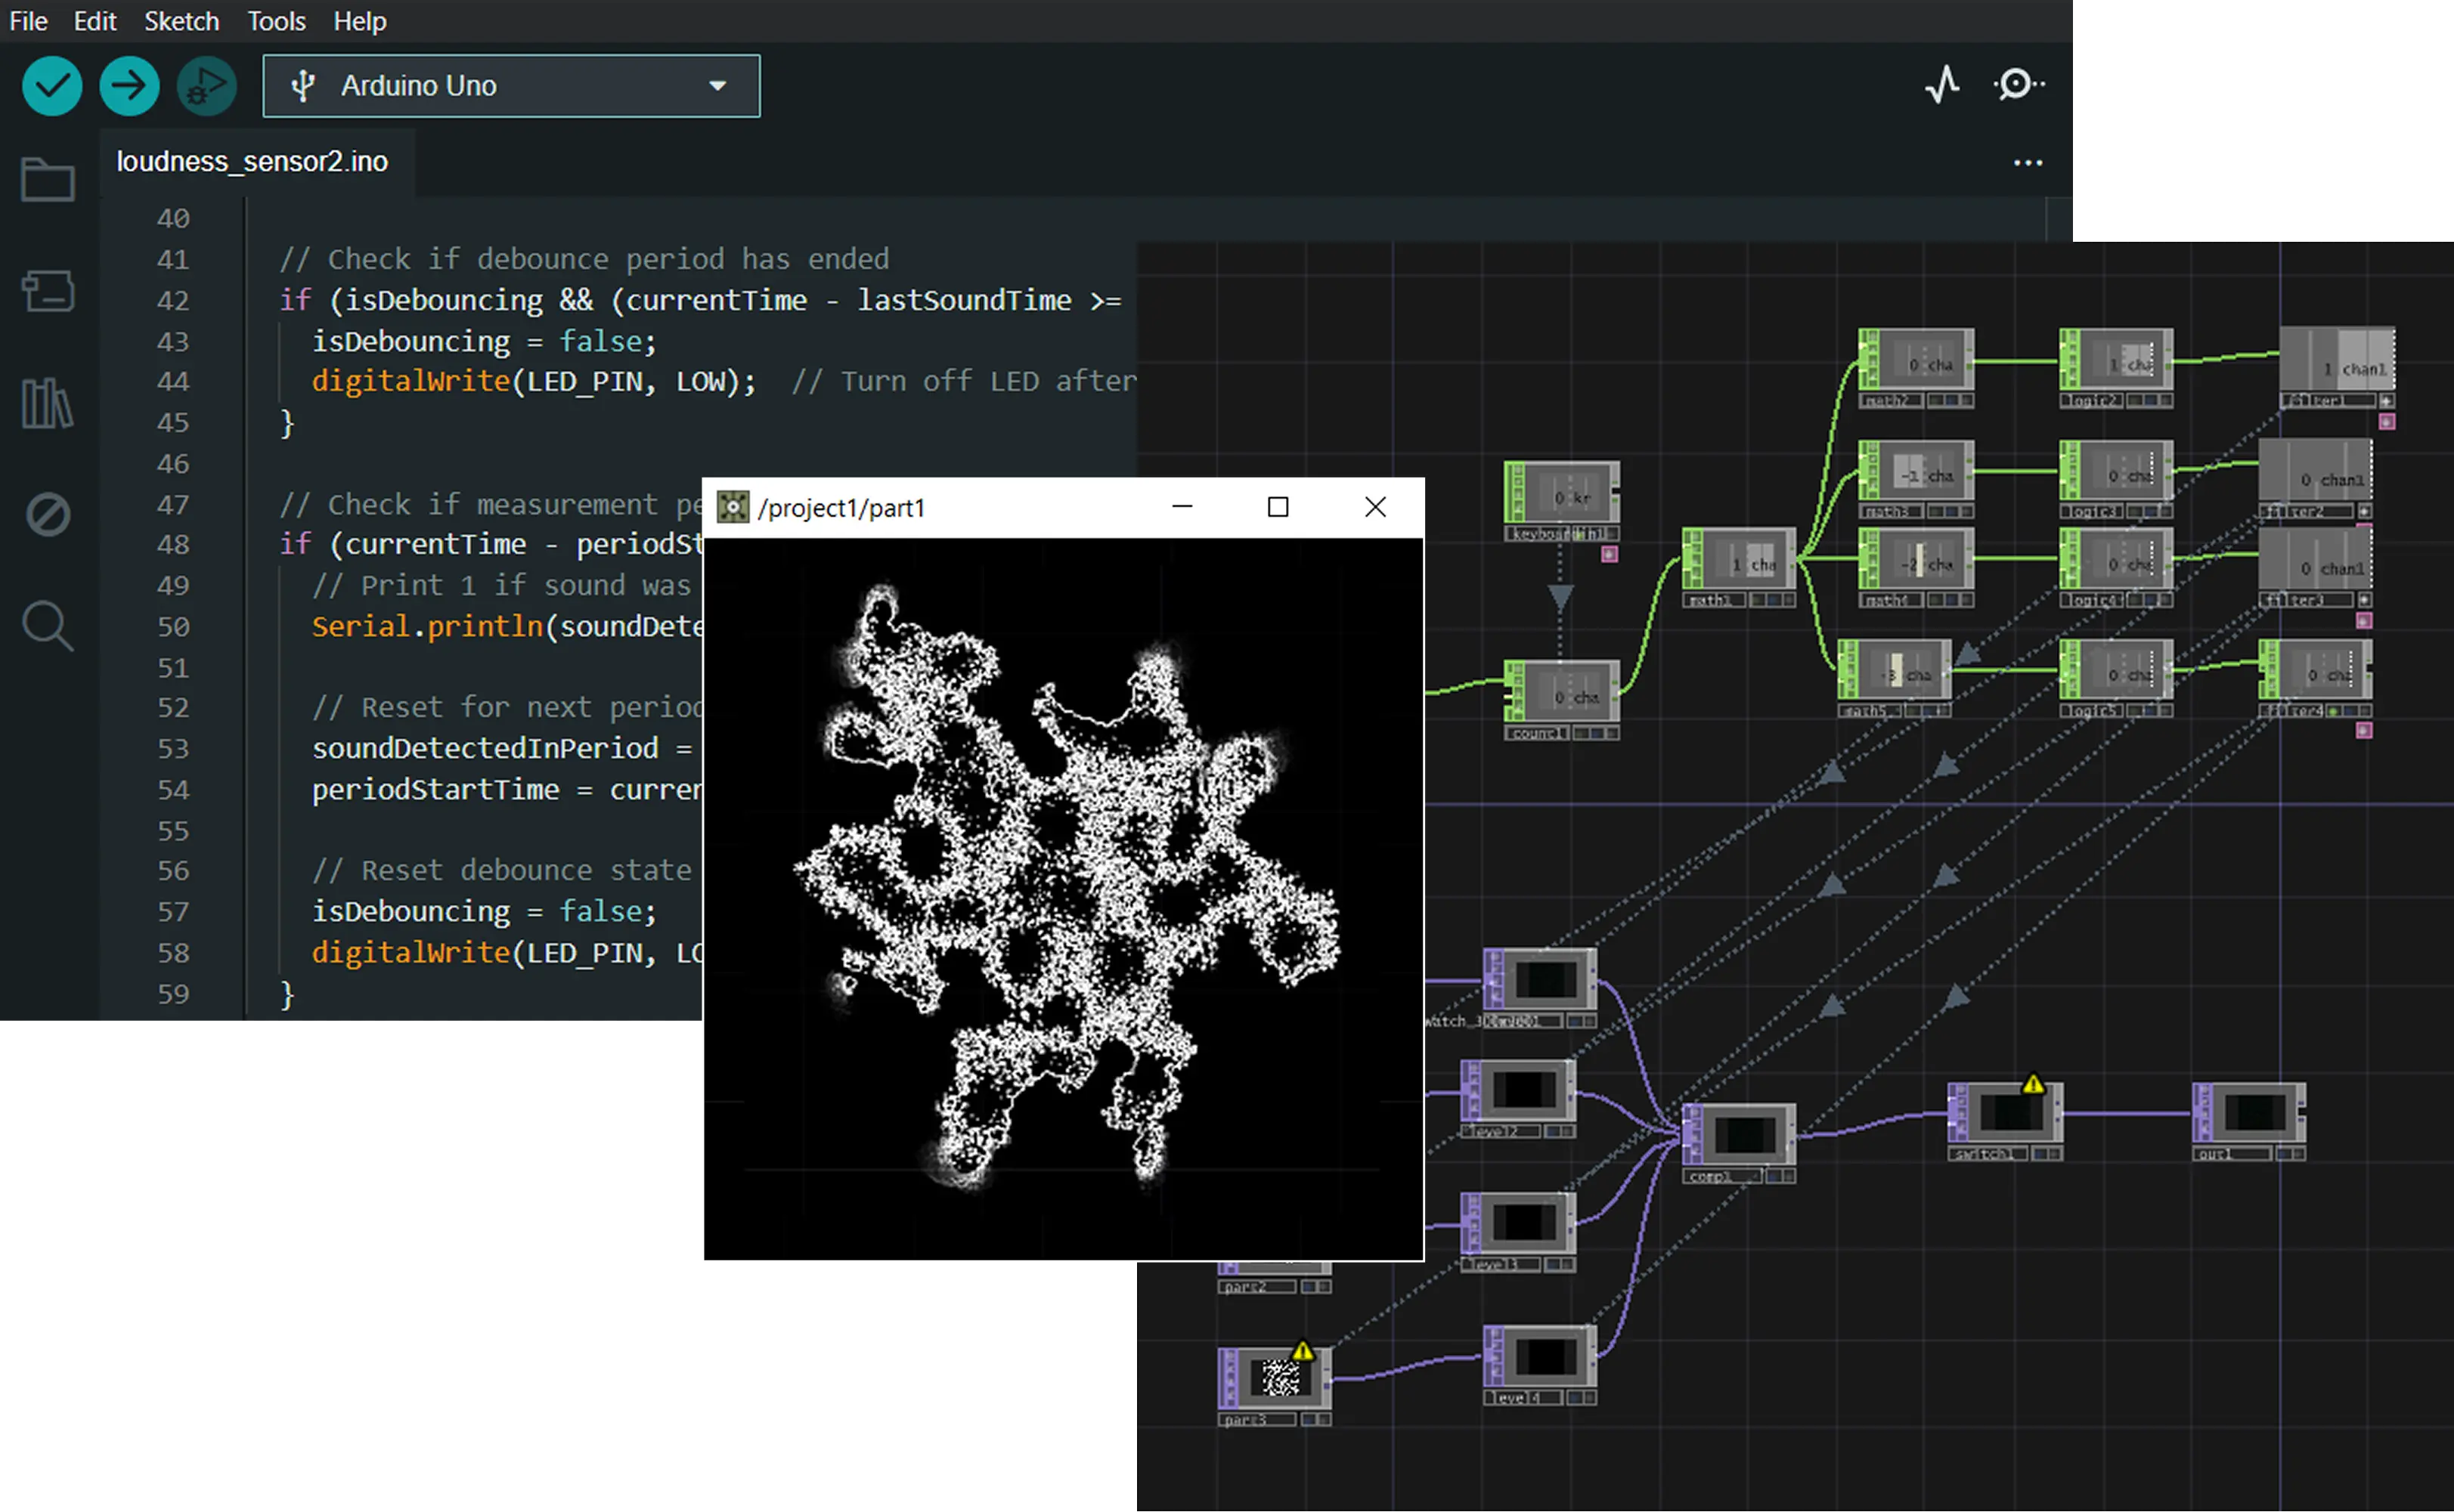Viewport: 2454px width, 1512px height.
Task: Open the Arduino Uno board selector dropdown
Action: tap(511, 86)
